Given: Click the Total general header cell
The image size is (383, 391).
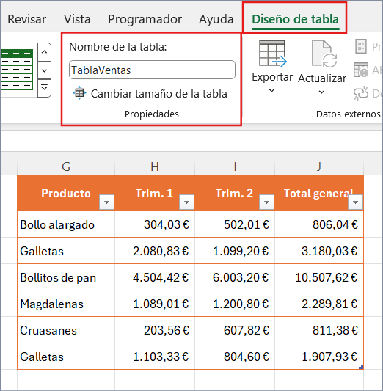Looking at the screenshot, I should coord(319,193).
